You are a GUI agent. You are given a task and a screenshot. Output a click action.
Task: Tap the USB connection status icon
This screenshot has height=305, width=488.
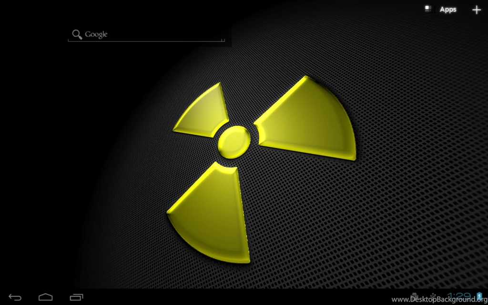433,295
